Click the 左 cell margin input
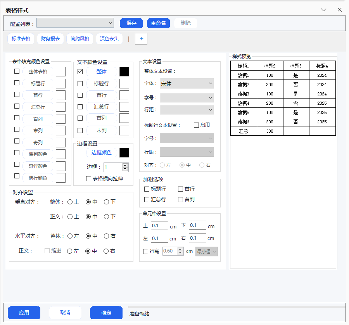This screenshot has height=325, width=349. coord(159,239)
